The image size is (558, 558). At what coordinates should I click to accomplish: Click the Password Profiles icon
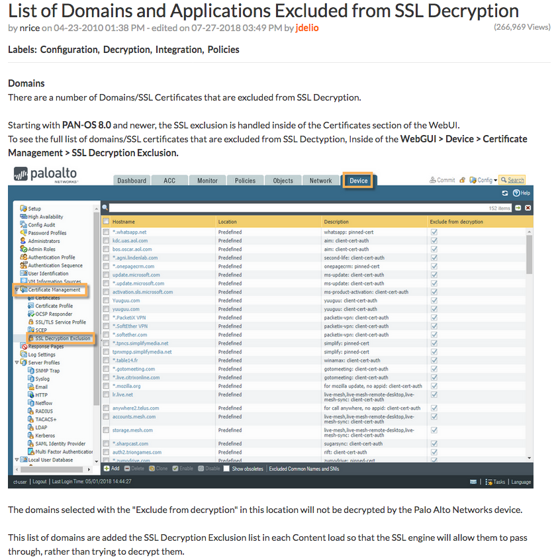point(23,233)
